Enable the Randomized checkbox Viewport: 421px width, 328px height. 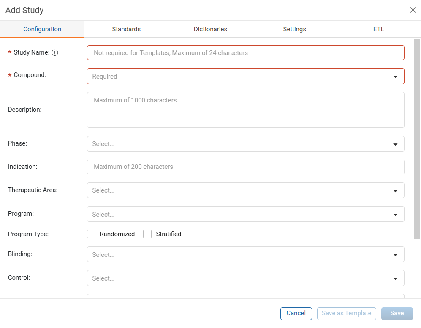(x=91, y=234)
